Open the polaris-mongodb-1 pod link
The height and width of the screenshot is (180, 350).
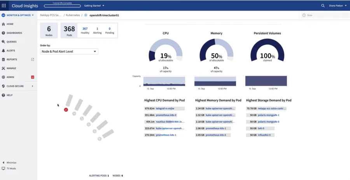268,115
